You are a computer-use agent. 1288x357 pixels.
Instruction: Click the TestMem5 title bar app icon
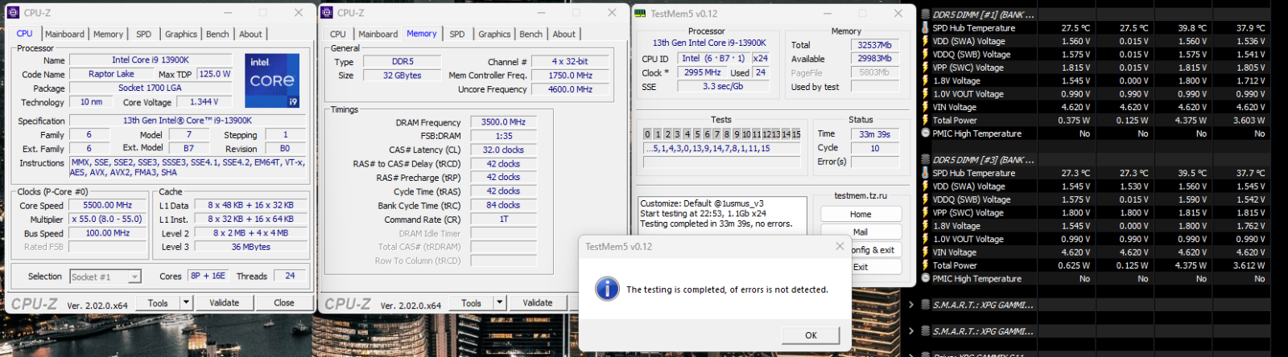640,14
